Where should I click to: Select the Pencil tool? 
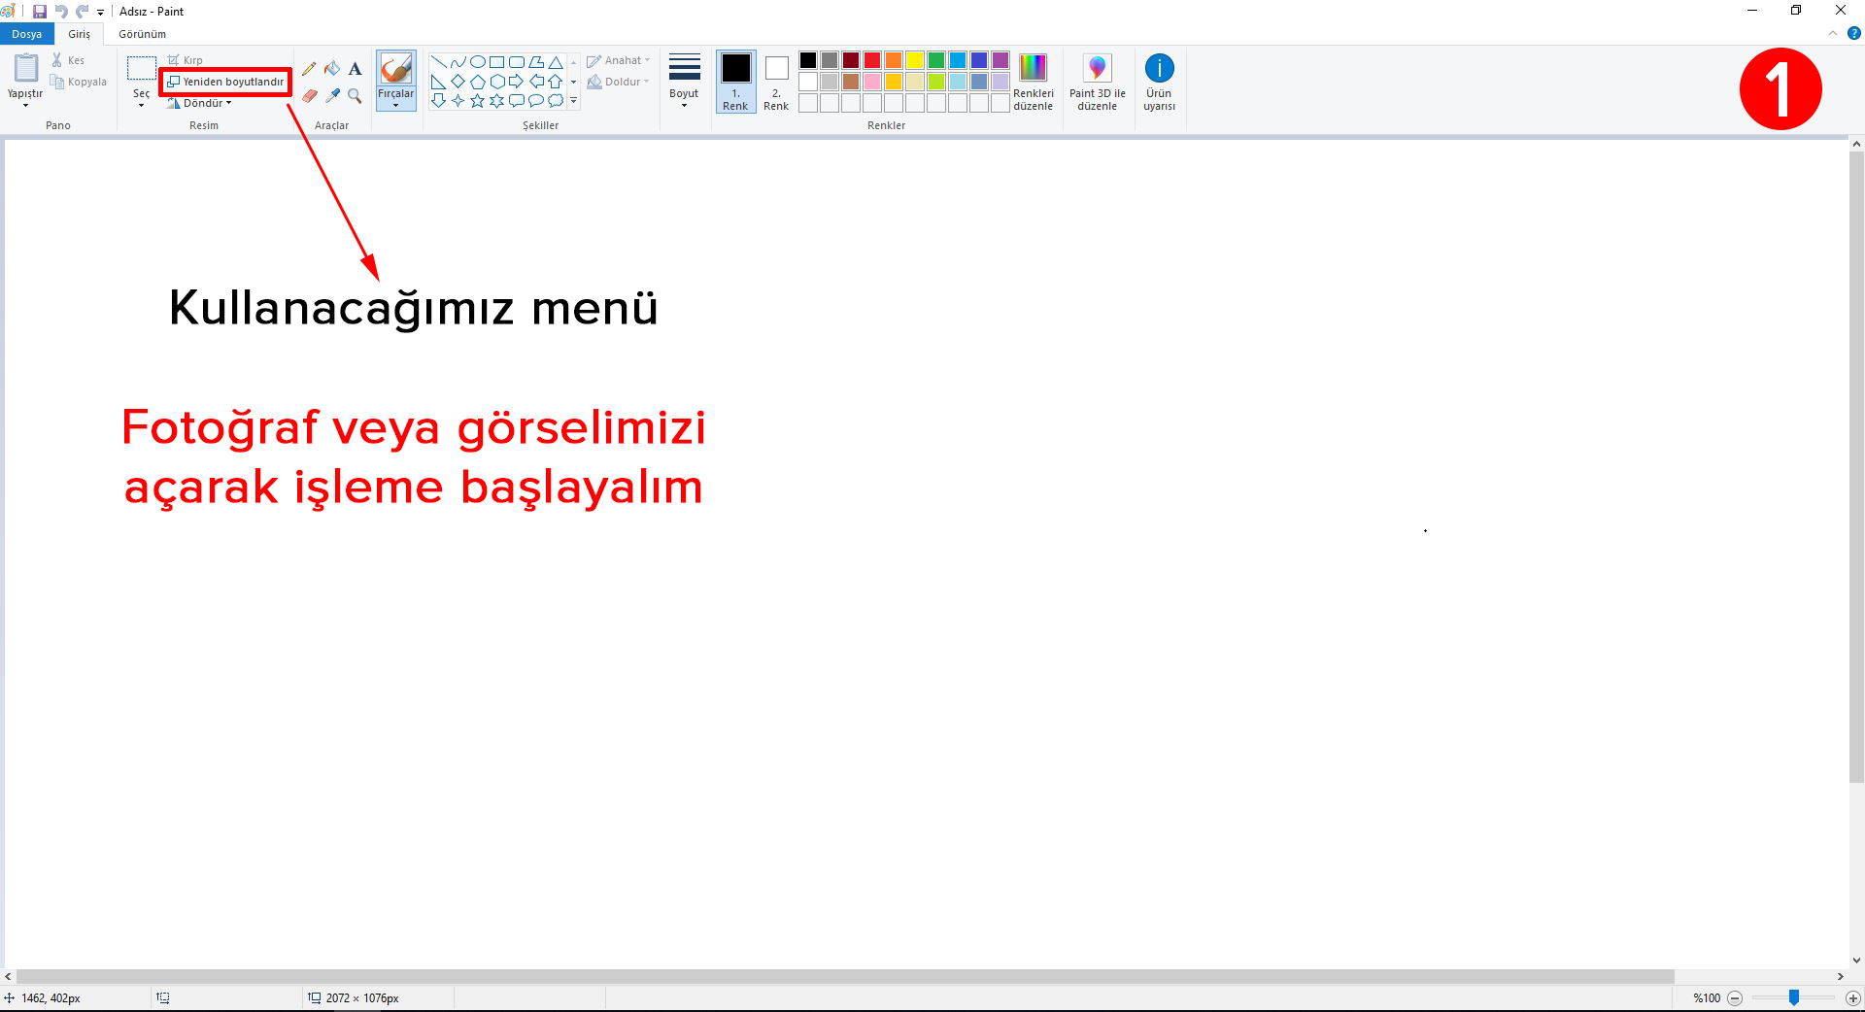click(x=309, y=69)
